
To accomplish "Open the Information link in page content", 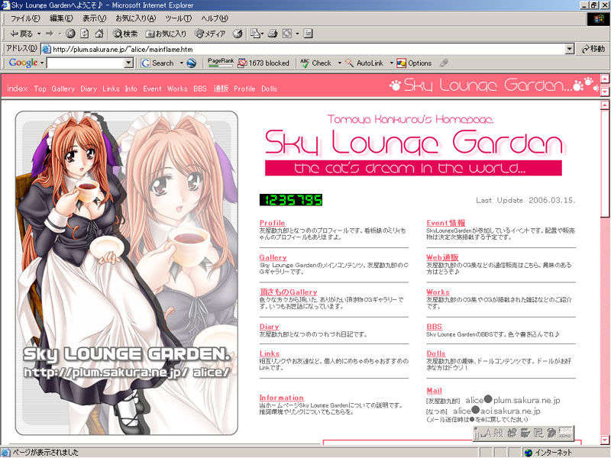I will pos(281,398).
